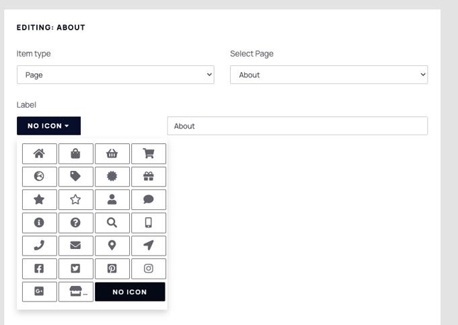Click the About label text field
Viewport: 458px width, 325px height.
pyautogui.click(x=297, y=126)
